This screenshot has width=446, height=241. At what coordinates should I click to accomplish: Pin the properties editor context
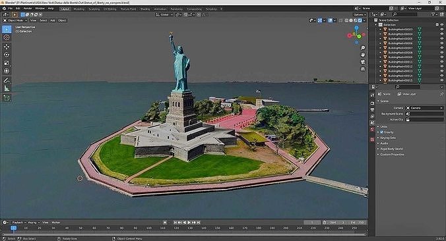(x=441, y=94)
